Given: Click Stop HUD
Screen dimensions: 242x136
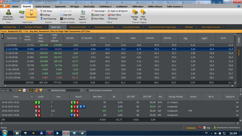Looking at the screenshot, I should click(x=66, y=15).
